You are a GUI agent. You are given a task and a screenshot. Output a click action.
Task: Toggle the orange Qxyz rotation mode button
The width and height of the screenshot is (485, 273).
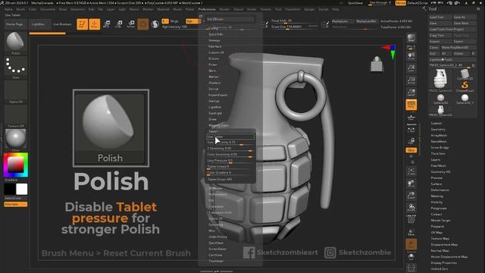click(411, 150)
